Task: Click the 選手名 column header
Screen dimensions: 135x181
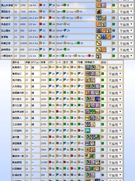Action: [x=18, y=62]
